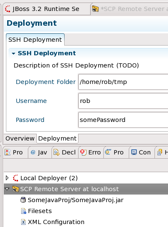Click the Deployment Folder path field

(123, 82)
